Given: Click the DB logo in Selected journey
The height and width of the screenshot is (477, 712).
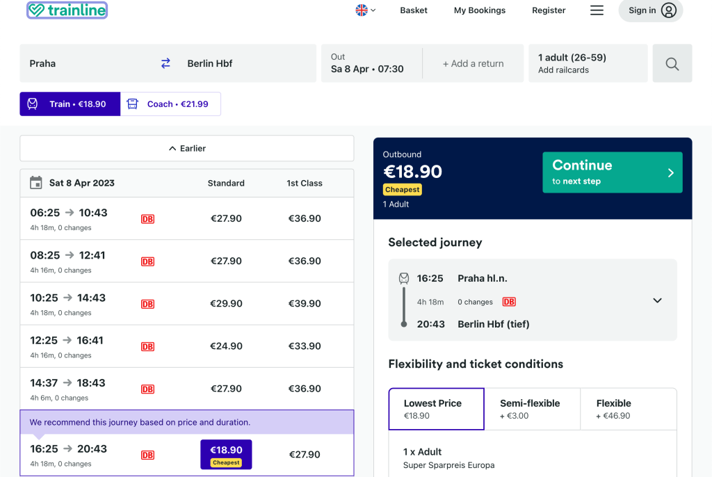Looking at the screenshot, I should coord(509,302).
